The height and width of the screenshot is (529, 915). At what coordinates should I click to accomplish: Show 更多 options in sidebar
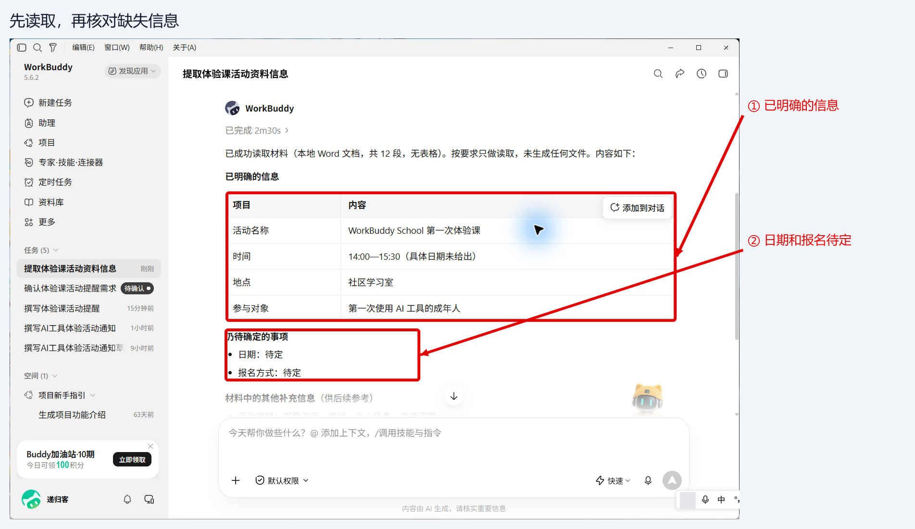point(40,222)
